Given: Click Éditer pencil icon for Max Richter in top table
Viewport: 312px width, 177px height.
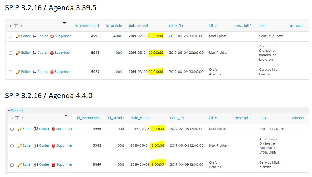Looking at the screenshot, I should pyautogui.click(x=18, y=53).
